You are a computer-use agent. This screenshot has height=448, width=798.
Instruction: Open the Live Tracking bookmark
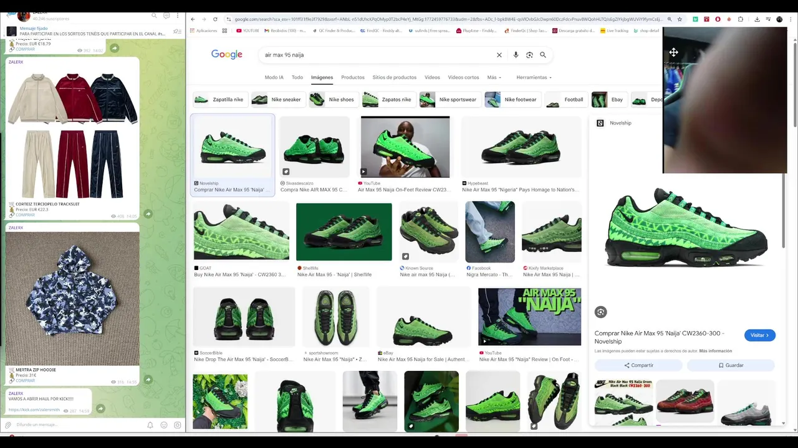pyautogui.click(x=614, y=30)
